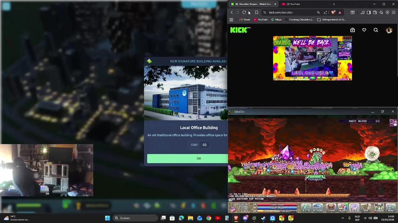Image resolution: width=398 pixels, height=223 pixels.
Task: Open Chrome from the taskbar
Action: 209,218
